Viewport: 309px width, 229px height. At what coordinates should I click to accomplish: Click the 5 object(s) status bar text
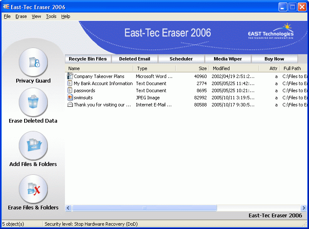(x=13, y=224)
